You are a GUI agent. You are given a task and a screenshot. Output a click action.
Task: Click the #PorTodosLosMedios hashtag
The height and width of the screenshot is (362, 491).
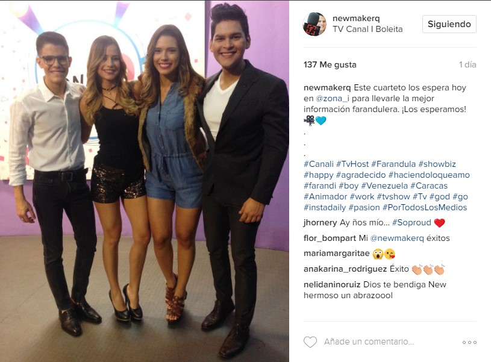pos(425,207)
